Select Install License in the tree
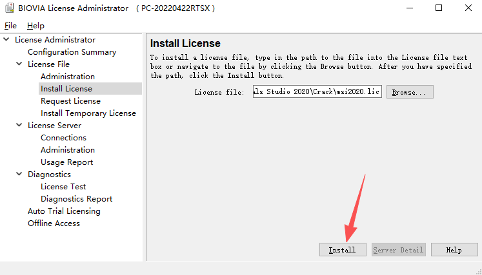This screenshot has height=275, width=482. [66, 89]
